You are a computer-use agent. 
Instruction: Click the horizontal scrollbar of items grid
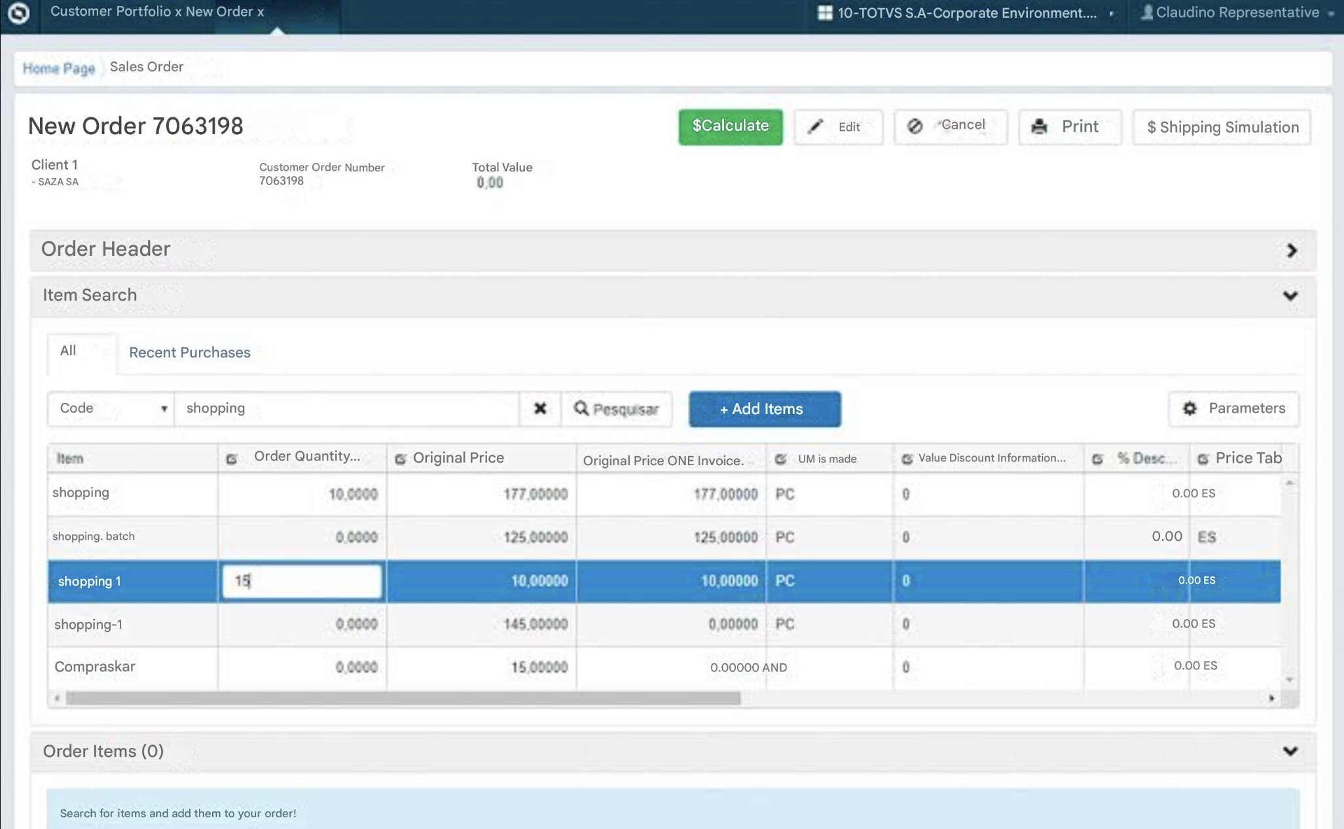[403, 698]
